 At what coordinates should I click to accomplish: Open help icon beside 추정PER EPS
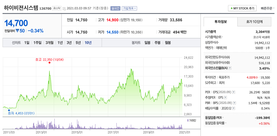225,98
